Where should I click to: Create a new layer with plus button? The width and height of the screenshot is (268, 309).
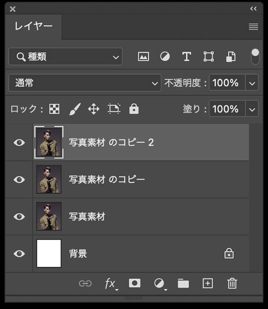point(208,283)
